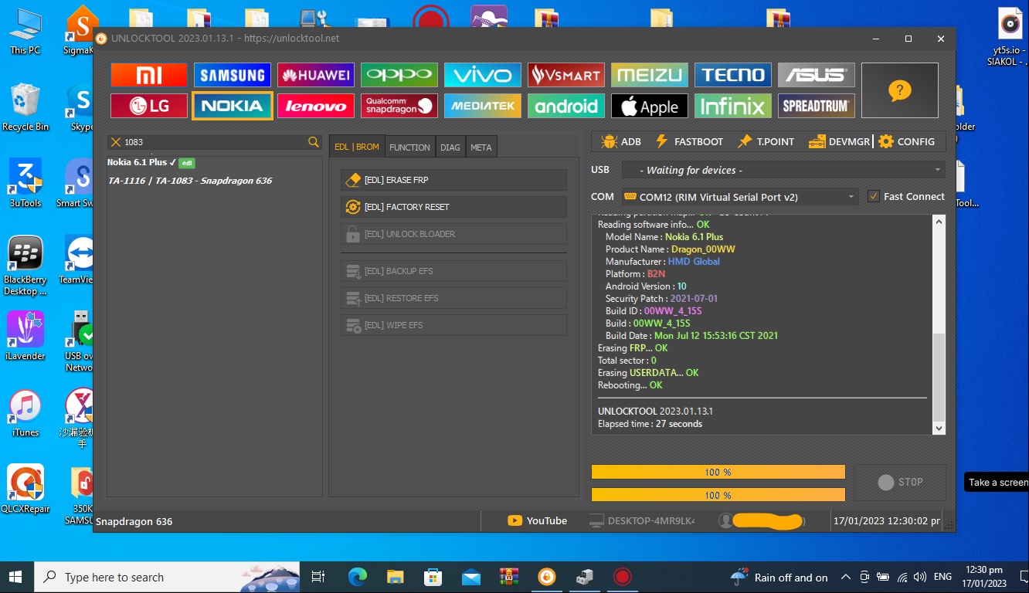Viewport: 1029px width, 593px height.
Task: Open the Lenovo brand tile
Action: pyautogui.click(x=316, y=106)
